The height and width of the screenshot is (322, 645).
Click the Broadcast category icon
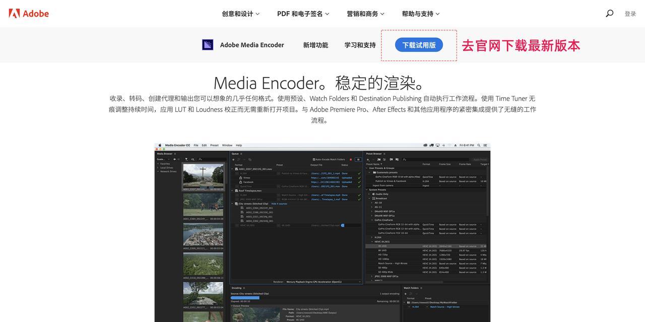point(373,198)
